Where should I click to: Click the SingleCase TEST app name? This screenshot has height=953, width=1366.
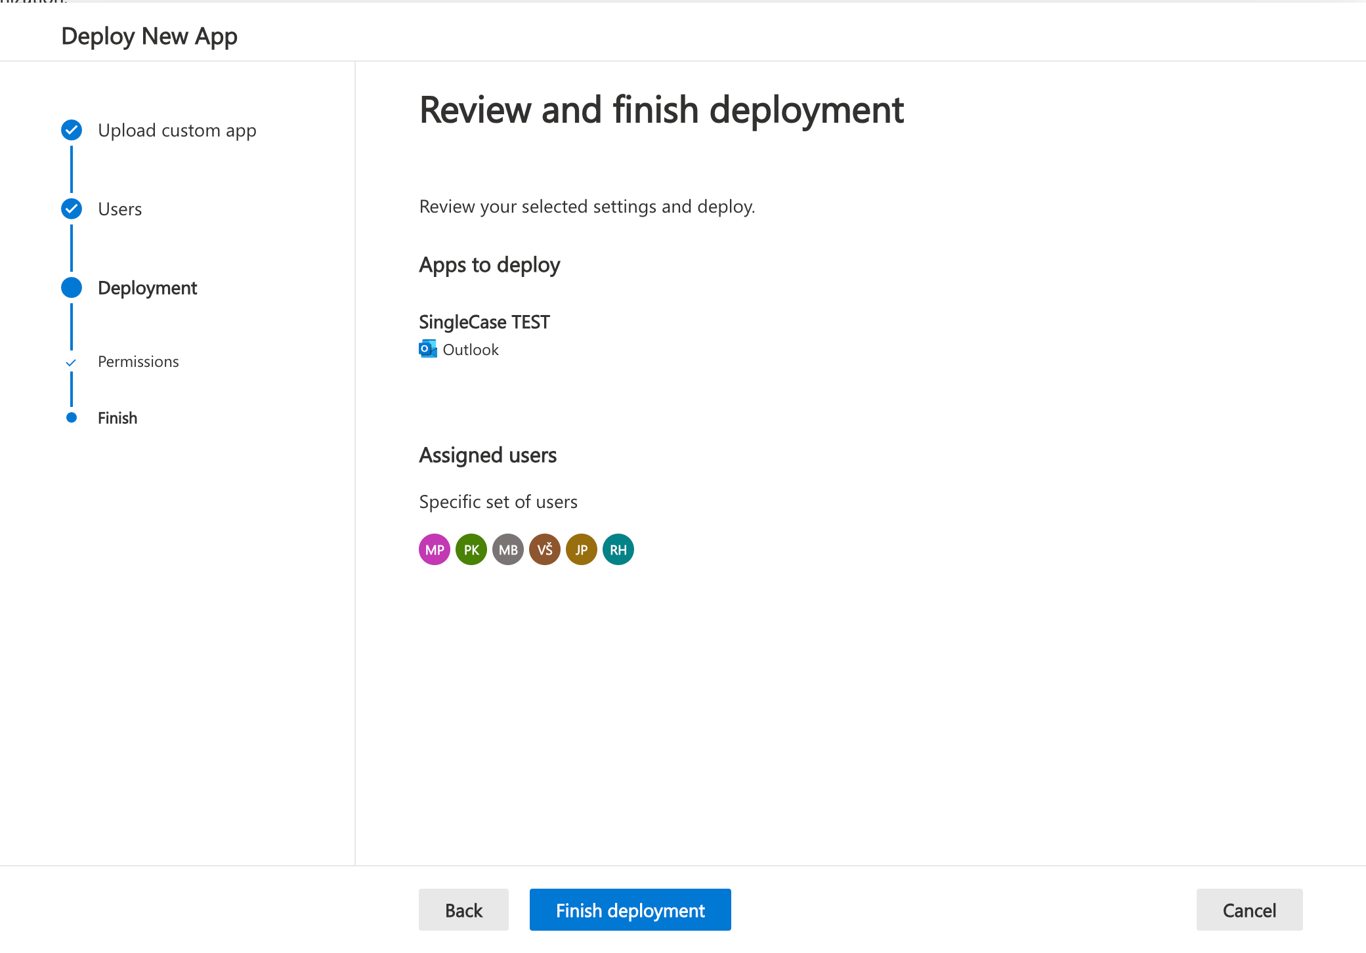point(484,322)
